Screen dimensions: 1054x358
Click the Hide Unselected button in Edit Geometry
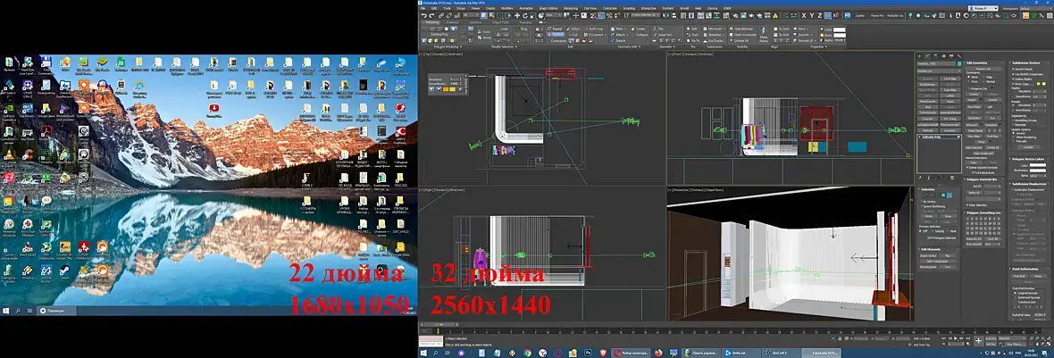tap(983, 154)
